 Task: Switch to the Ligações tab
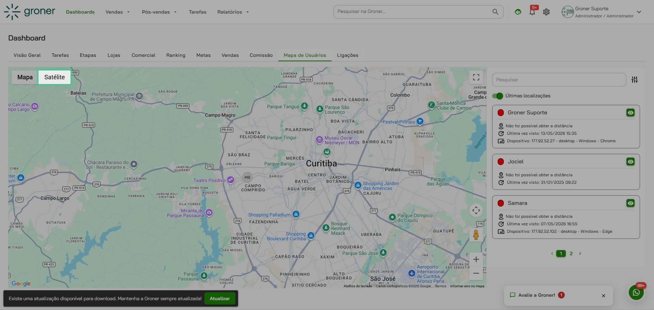[348, 55]
